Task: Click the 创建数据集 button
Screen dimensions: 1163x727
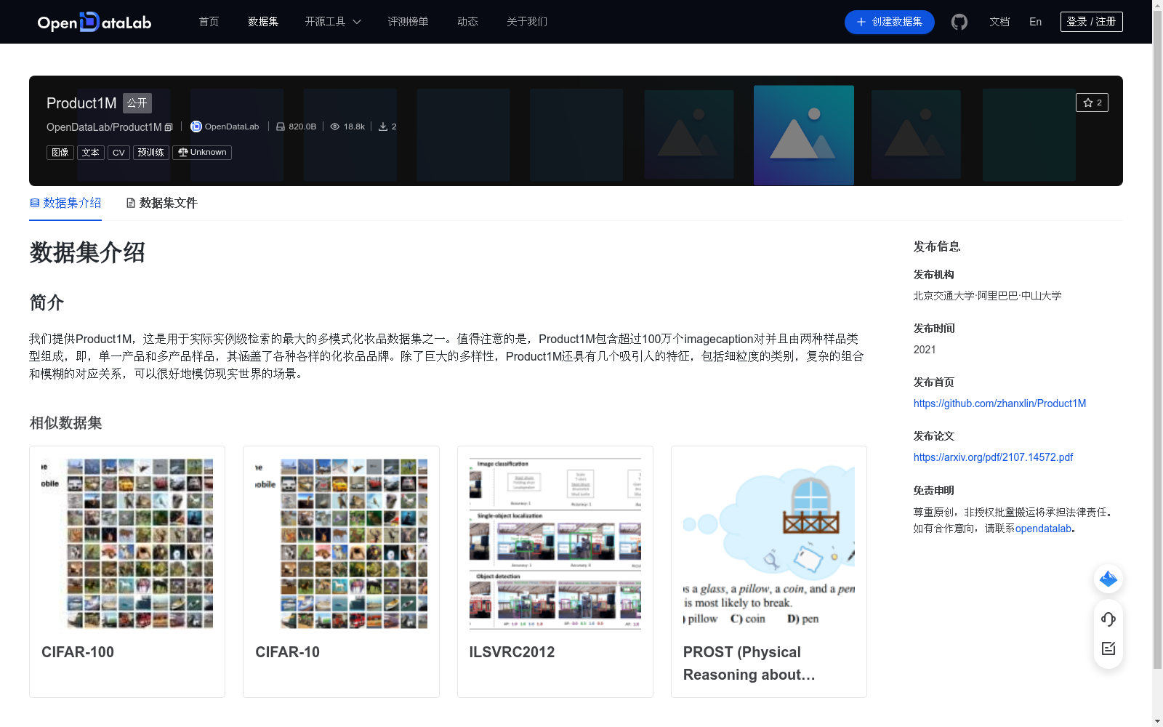Action: [889, 22]
